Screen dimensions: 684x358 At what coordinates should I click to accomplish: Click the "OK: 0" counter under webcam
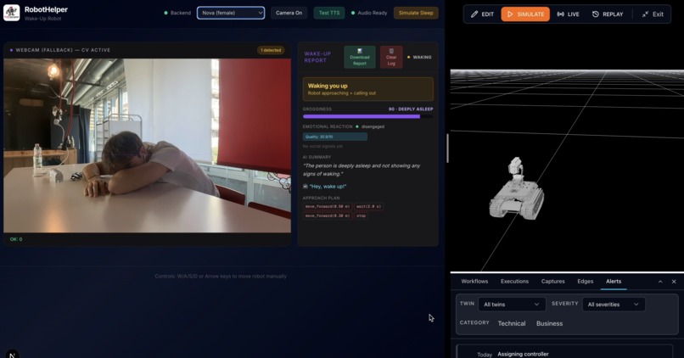(x=16, y=239)
